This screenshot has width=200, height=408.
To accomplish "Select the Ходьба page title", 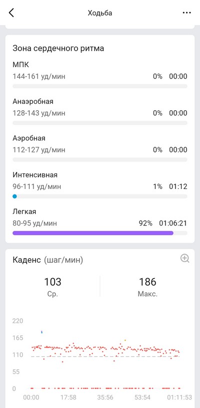I will (x=100, y=13).
